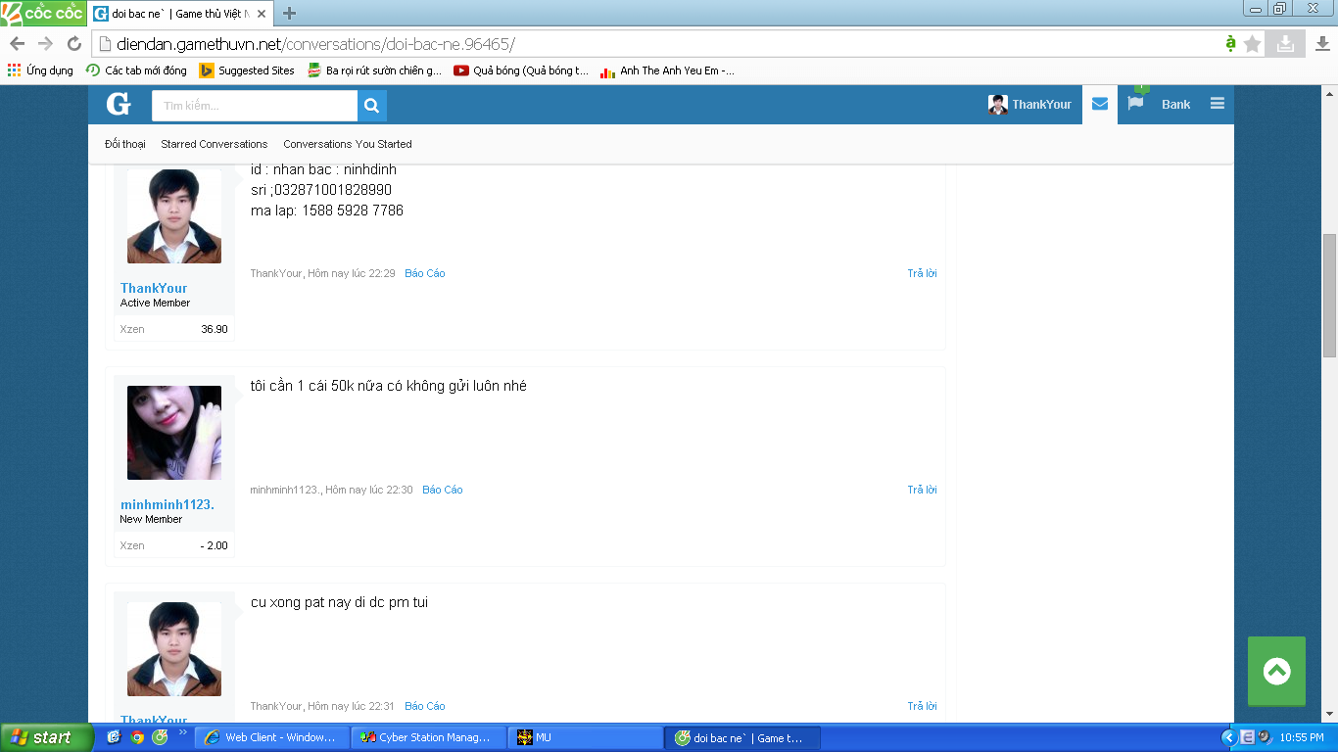Click the scrollbar up arrow

click(1329, 93)
